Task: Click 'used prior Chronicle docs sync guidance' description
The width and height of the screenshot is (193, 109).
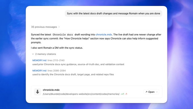Action: 78,64
